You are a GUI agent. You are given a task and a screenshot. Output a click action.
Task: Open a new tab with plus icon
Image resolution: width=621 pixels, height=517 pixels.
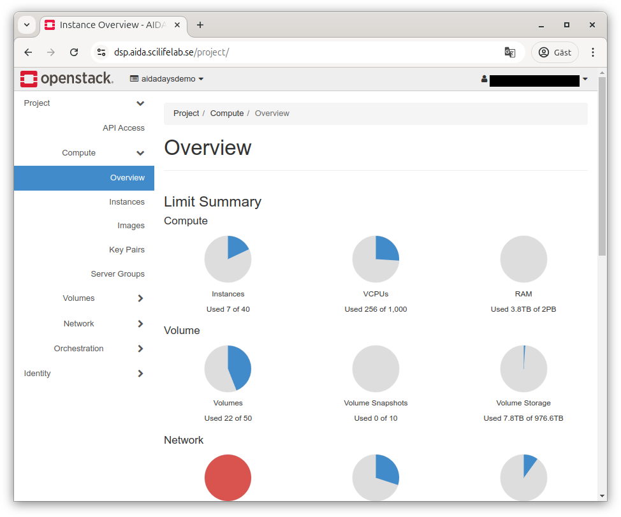click(200, 25)
